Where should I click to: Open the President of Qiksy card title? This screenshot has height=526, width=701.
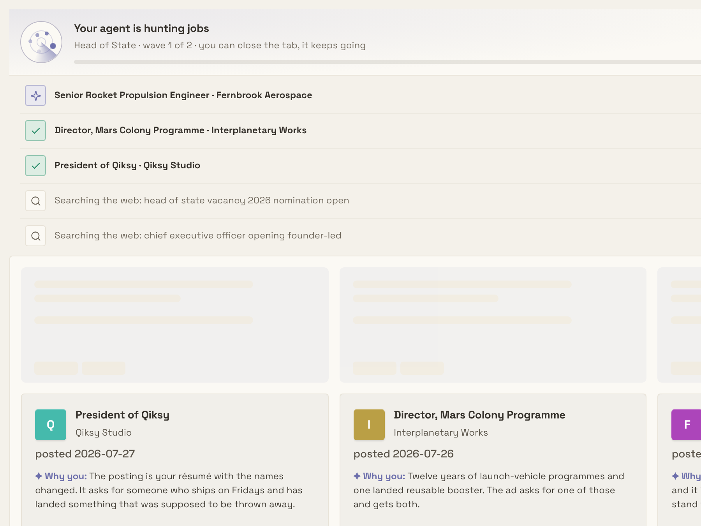pos(122,415)
